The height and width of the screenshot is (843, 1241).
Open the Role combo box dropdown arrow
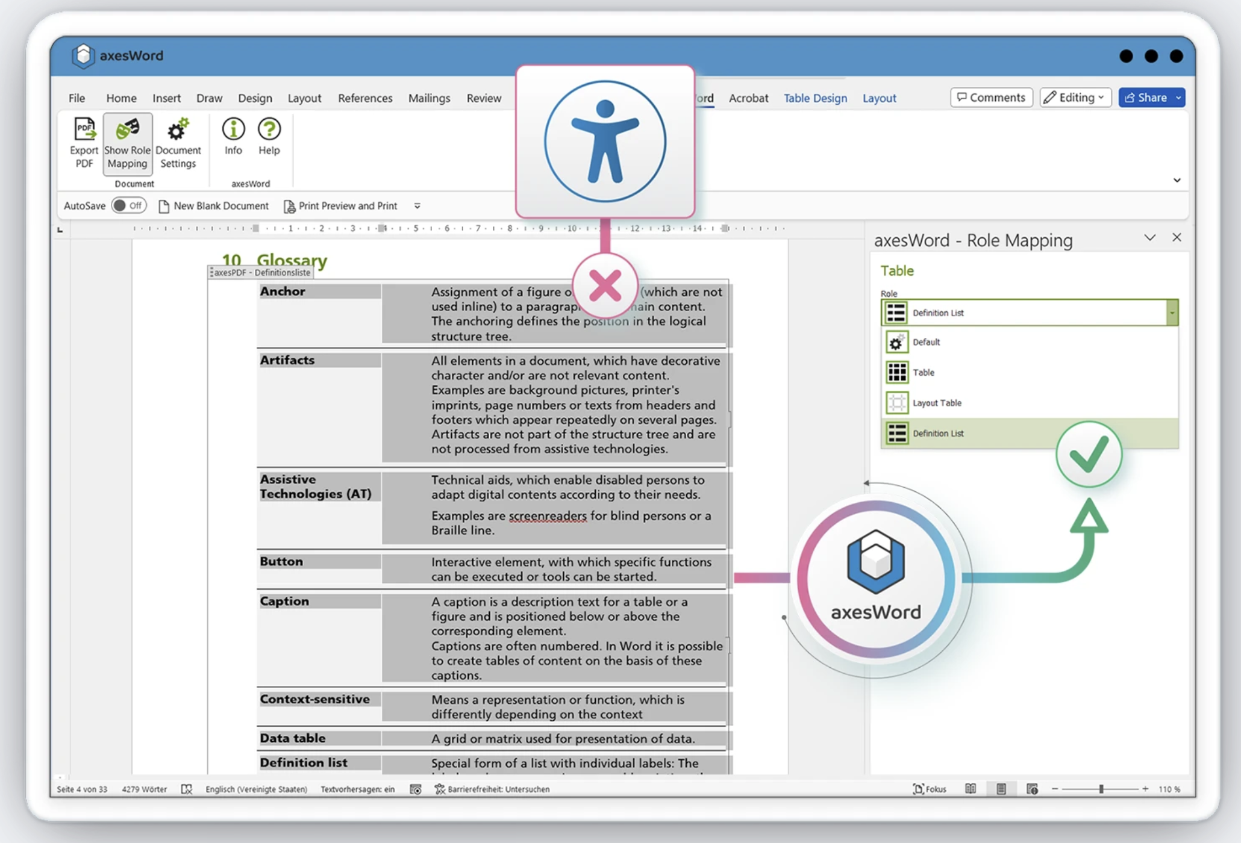[x=1172, y=313]
